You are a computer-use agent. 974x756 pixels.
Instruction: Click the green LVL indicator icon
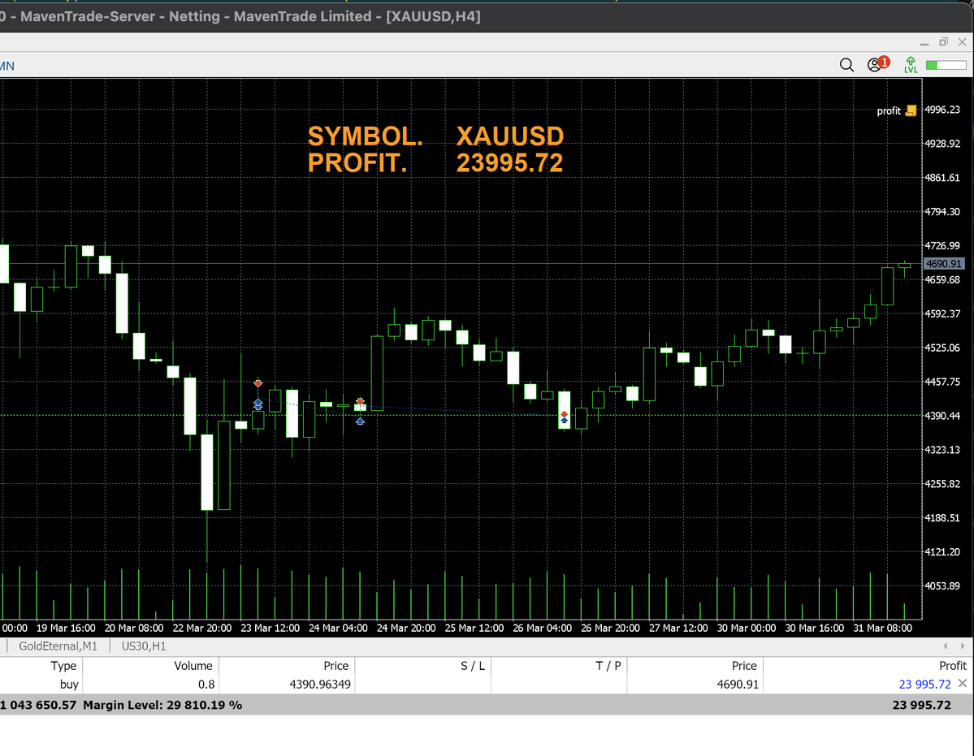[x=910, y=64]
